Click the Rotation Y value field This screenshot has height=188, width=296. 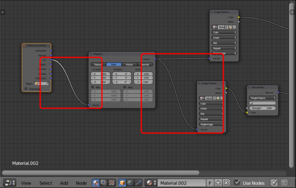[122, 78]
